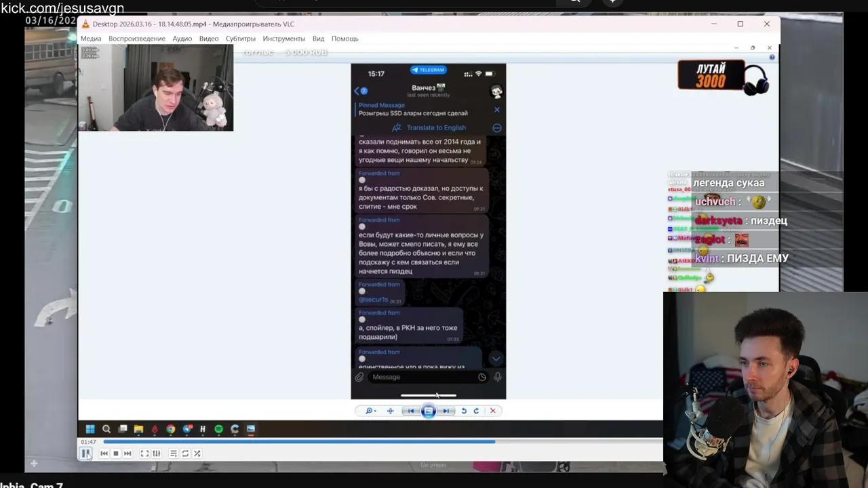868x488 pixels.
Task: Open the translate more-options icon
Action: coord(496,127)
